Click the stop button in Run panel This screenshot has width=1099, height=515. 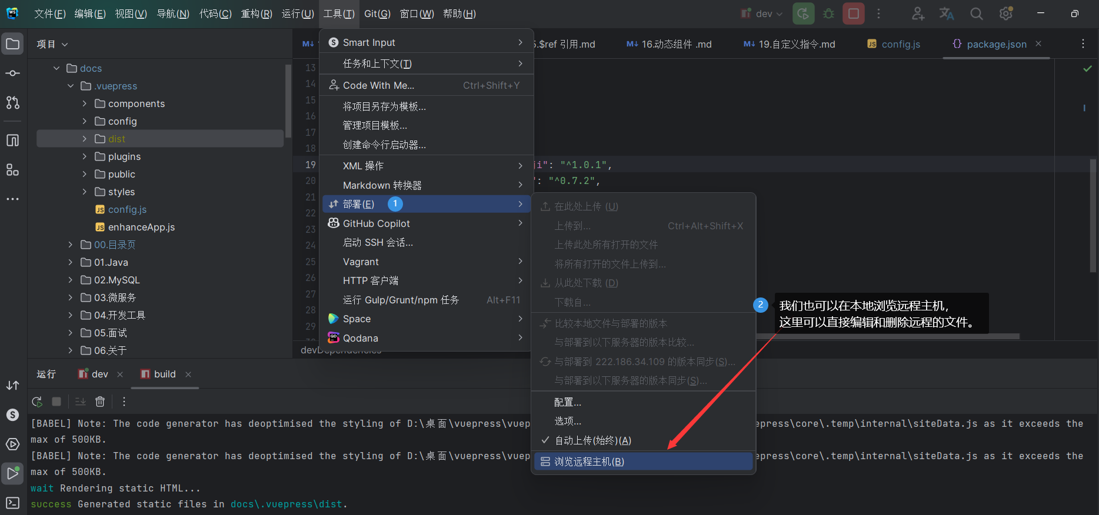[x=56, y=402]
